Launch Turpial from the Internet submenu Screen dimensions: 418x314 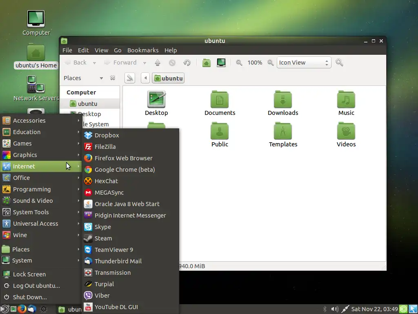[131, 285]
